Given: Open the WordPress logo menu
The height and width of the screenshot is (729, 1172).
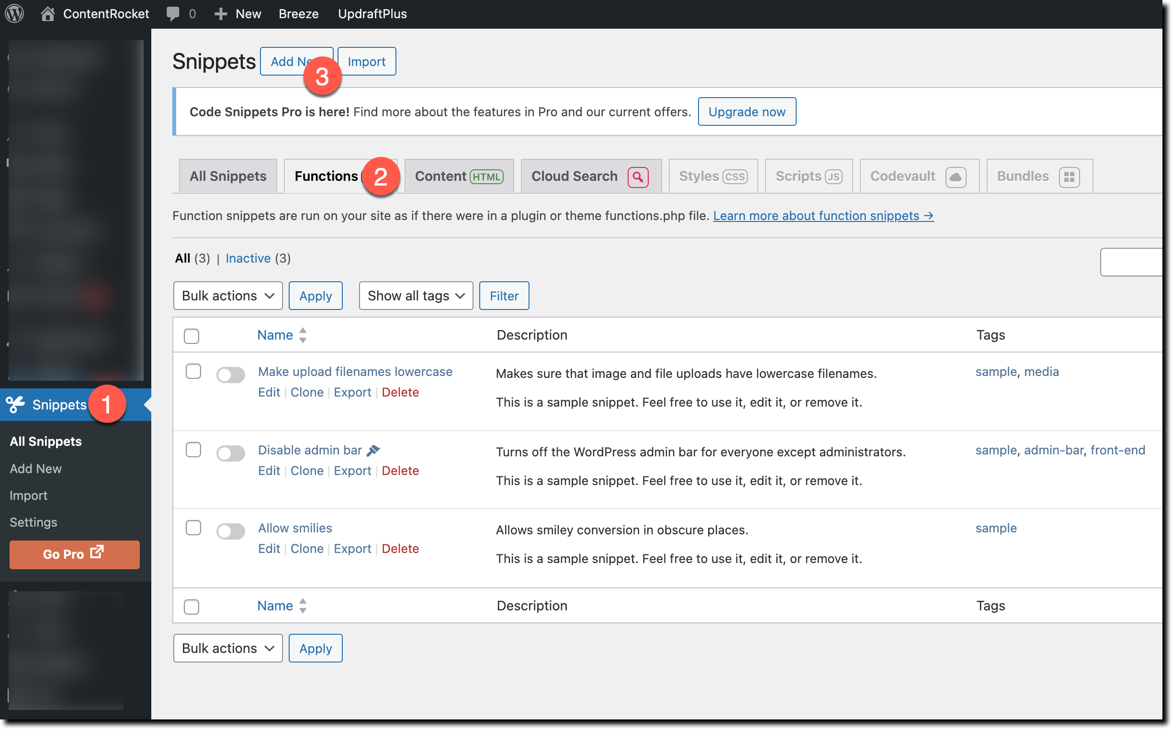Looking at the screenshot, I should [x=14, y=13].
